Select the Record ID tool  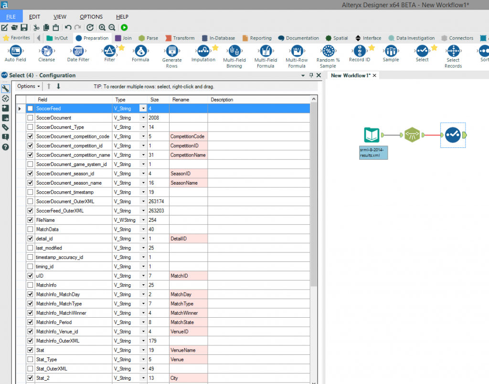[360, 53]
